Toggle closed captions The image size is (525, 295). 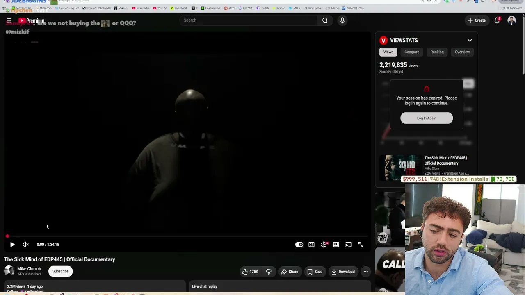(x=312, y=245)
